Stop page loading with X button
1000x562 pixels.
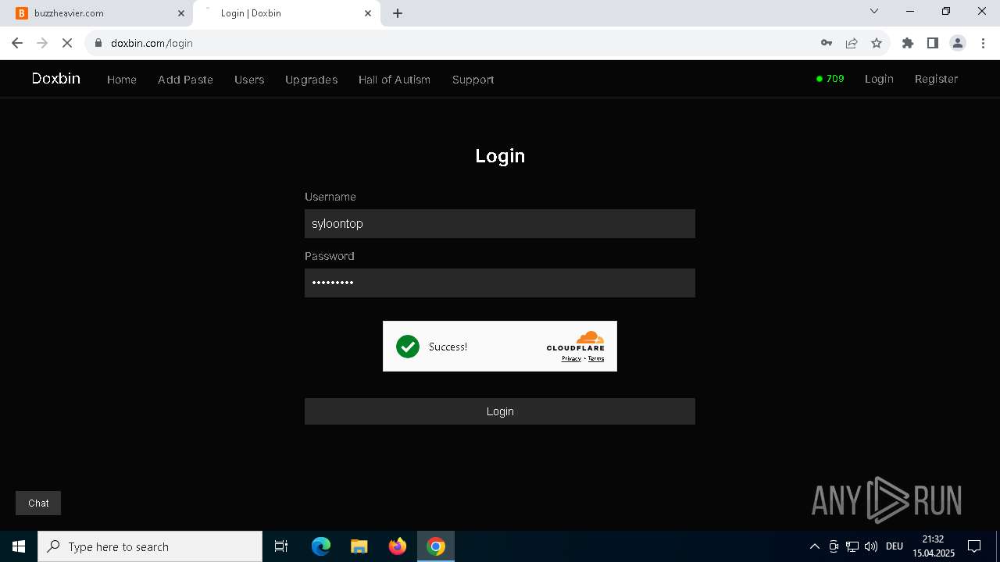pos(67,43)
